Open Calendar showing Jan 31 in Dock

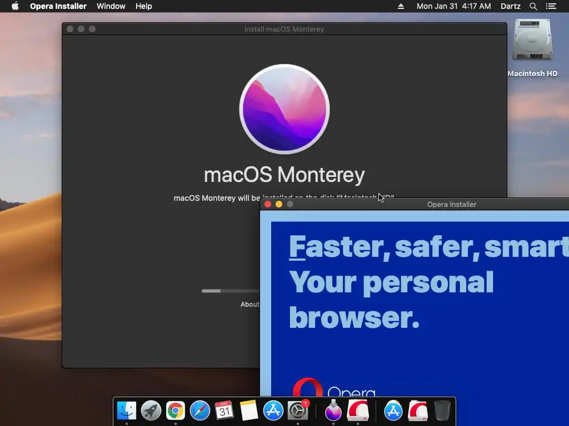point(224,411)
